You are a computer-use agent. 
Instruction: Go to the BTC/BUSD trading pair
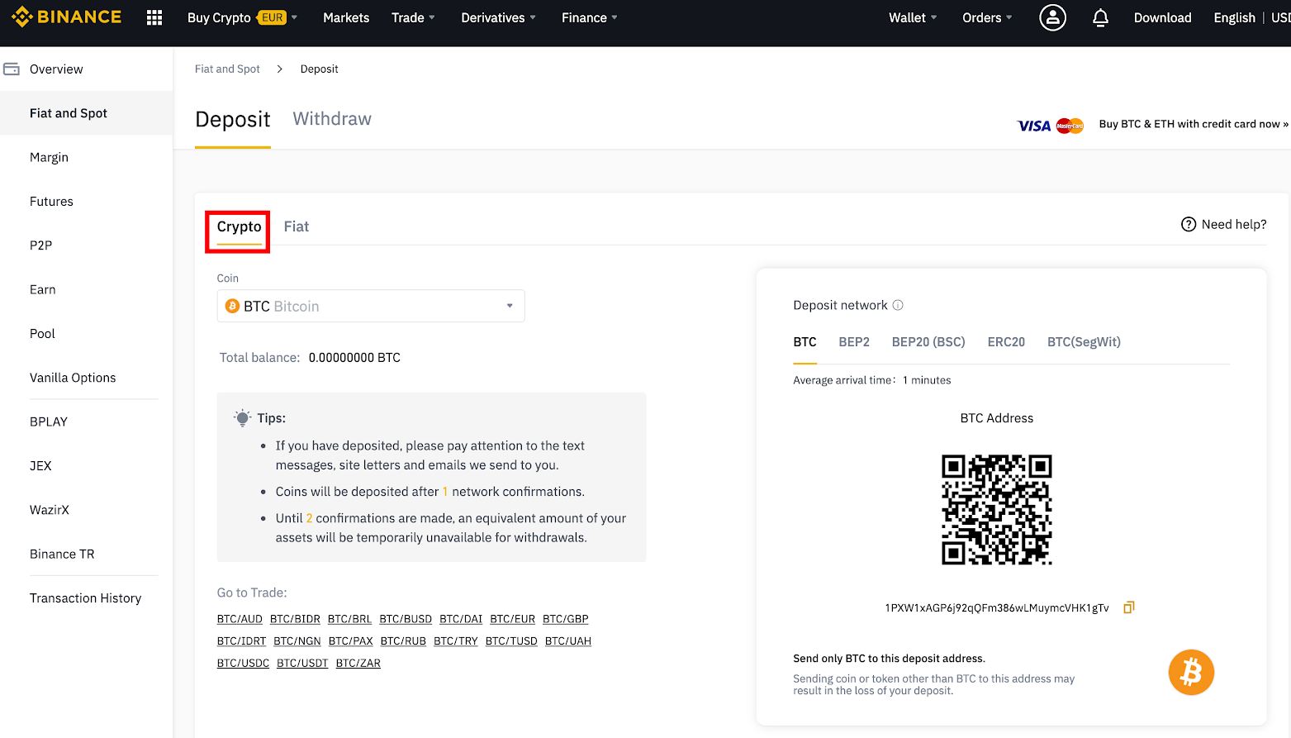point(406,619)
